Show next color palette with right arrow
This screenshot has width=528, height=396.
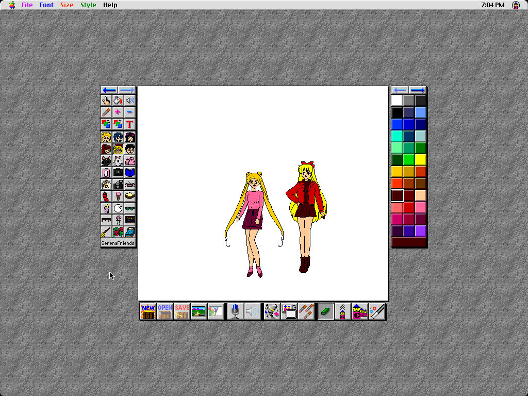(x=418, y=90)
